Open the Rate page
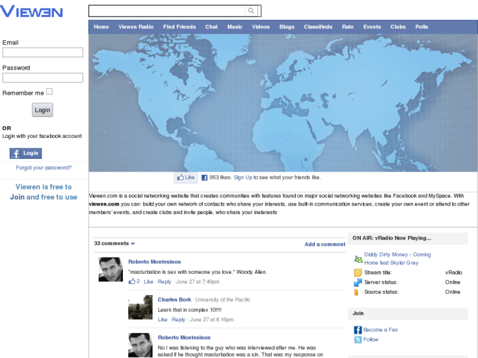 (x=348, y=27)
